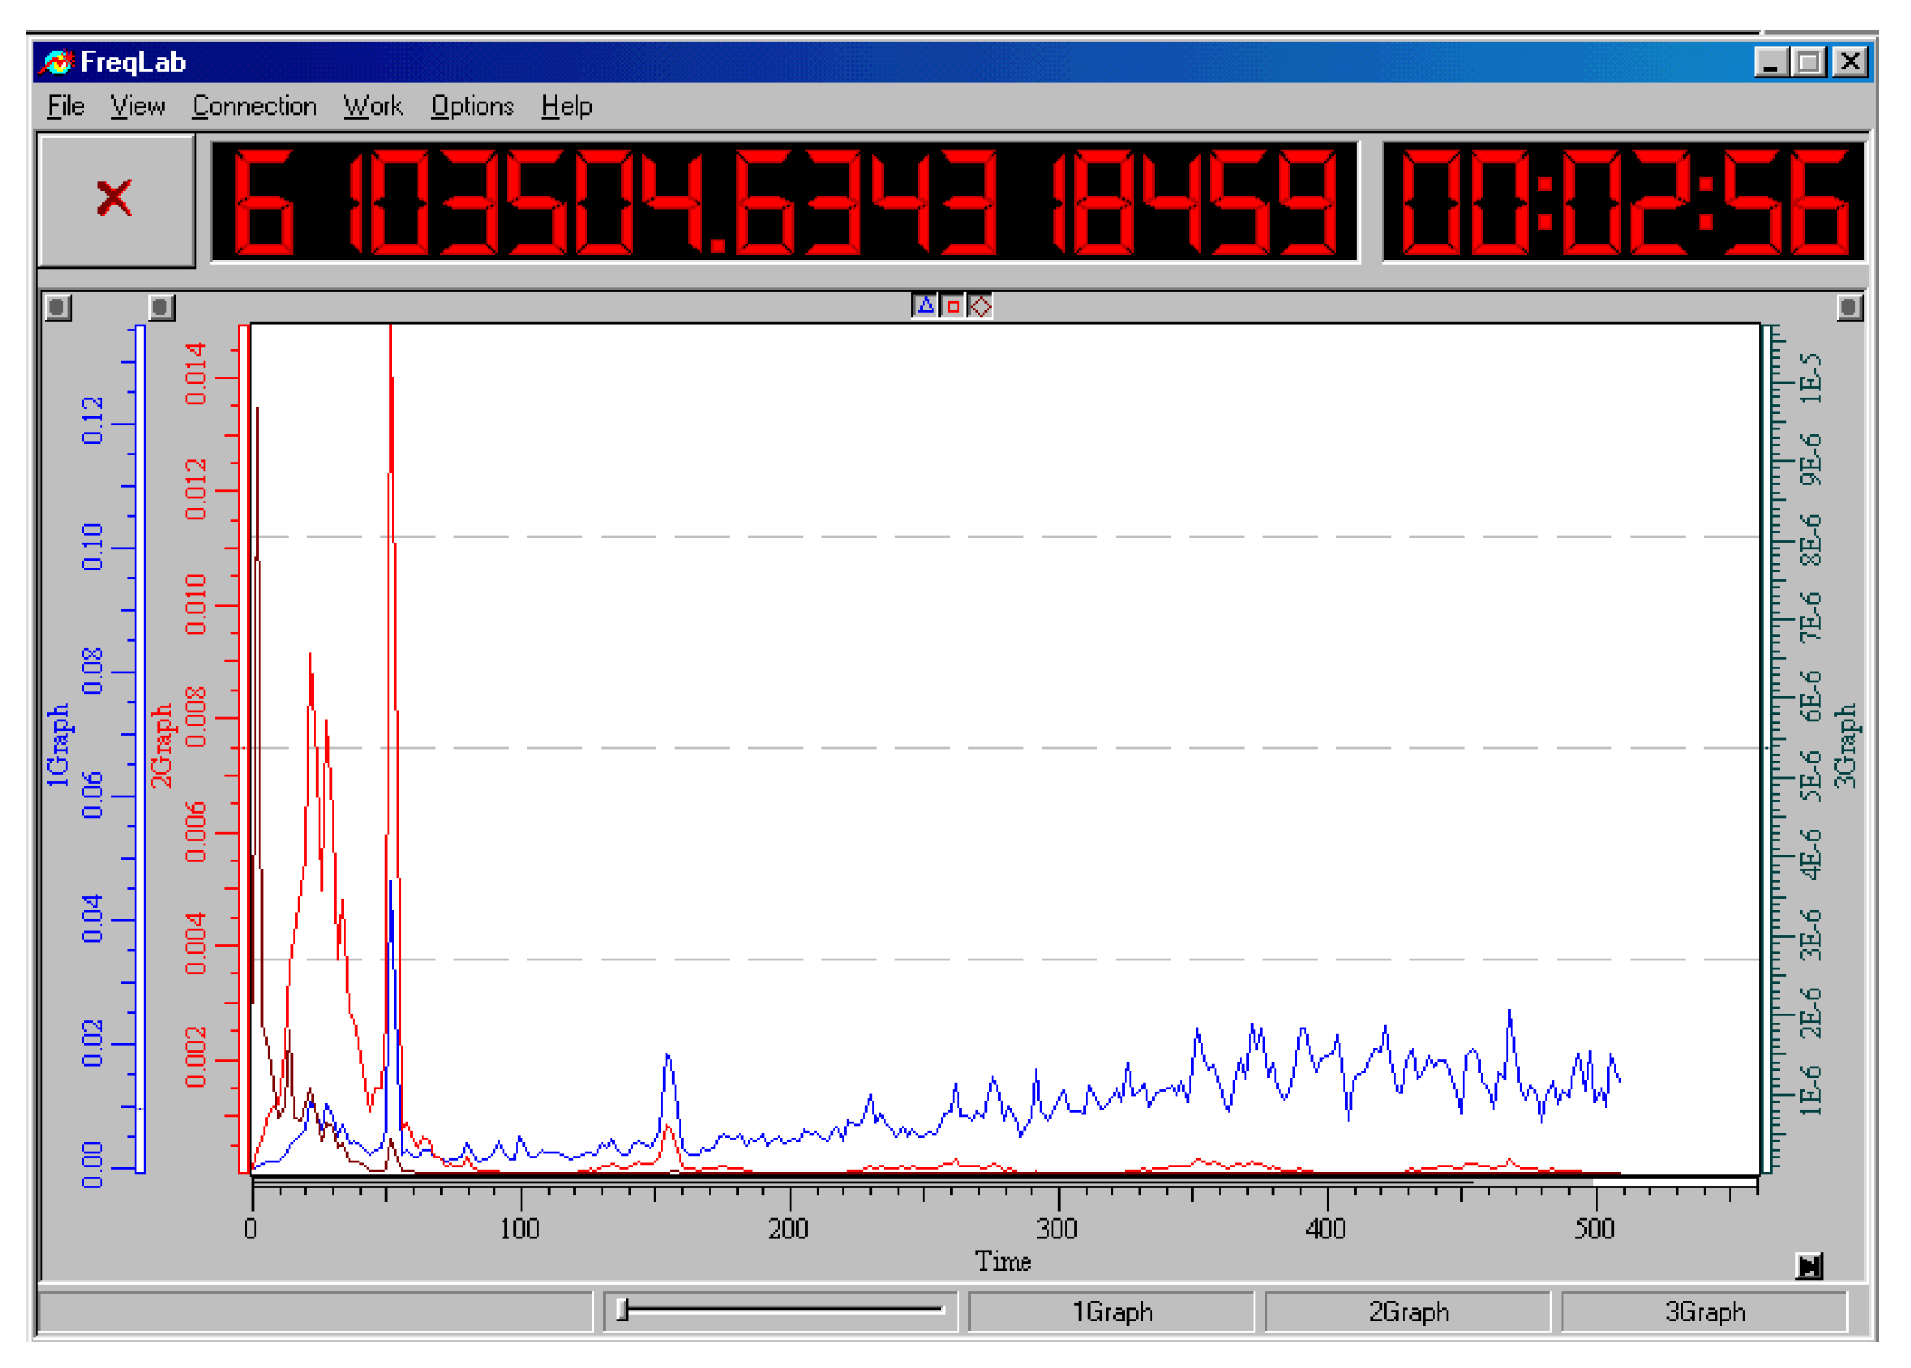This screenshot has height=1368, width=1911.
Task: Open the Work menu
Action: [x=372, y=107]
